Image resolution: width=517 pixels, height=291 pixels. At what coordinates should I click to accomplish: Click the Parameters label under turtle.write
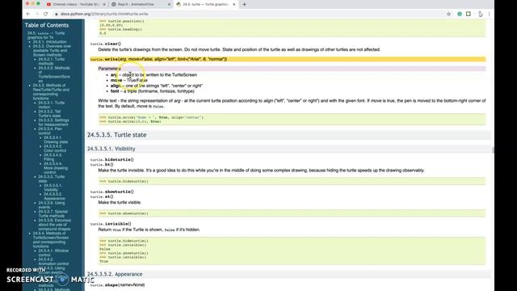[110, 69]
